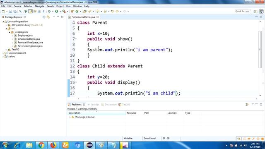Collapse the display() method fold marker

click(76, 82)
